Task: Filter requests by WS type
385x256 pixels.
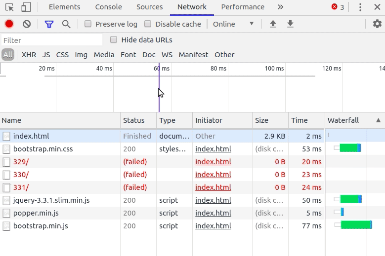Action: (167, 55)
